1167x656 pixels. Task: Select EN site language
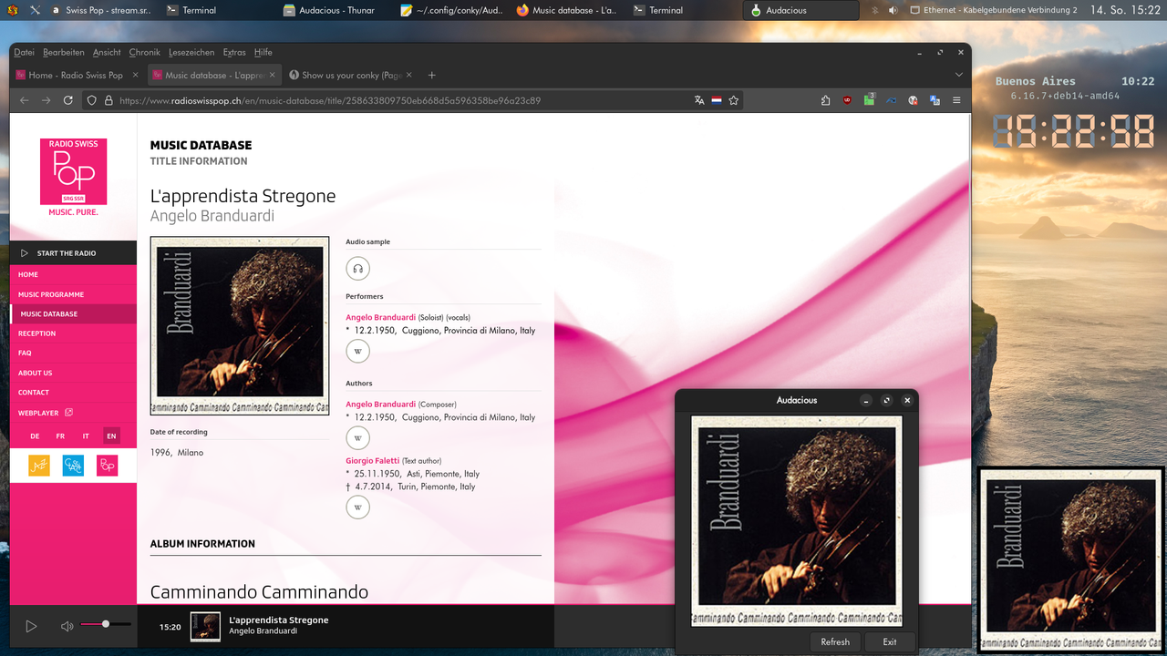tap(111, 436)
